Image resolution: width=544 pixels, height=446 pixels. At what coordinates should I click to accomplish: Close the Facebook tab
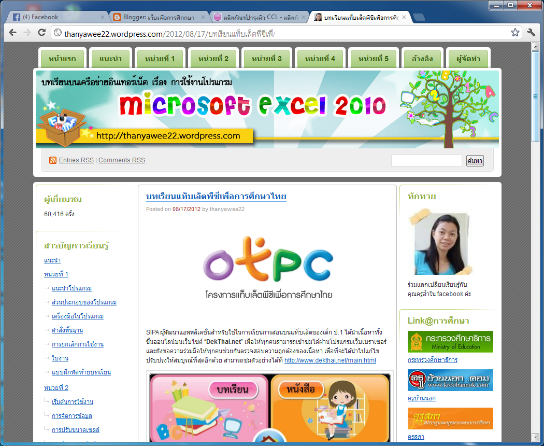[103, 17]
